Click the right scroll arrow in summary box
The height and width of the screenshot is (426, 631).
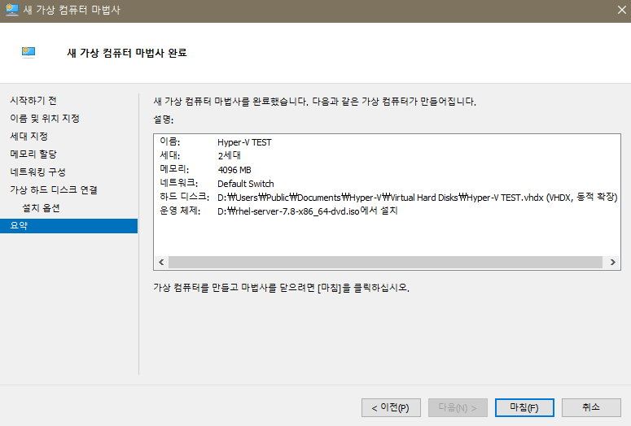pyautogui.click(x=612, y=262)
